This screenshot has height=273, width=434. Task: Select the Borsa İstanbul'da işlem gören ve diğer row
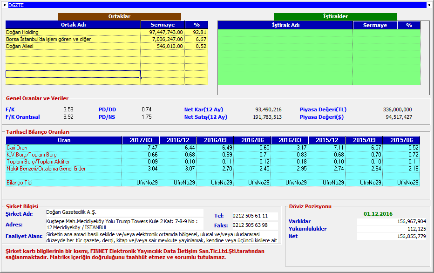pyautogui.click(x=107, y=39)
